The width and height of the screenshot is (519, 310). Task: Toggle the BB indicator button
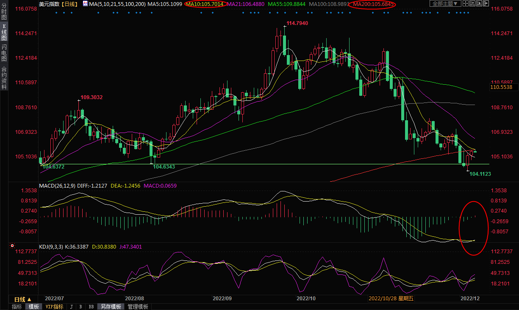[x=92, y=307]
